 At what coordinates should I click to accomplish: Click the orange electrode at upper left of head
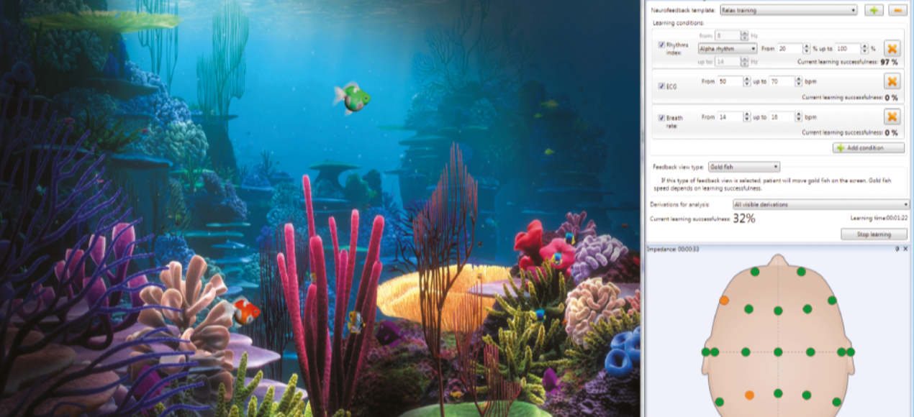pyautogui.click(x=724, y=300)
